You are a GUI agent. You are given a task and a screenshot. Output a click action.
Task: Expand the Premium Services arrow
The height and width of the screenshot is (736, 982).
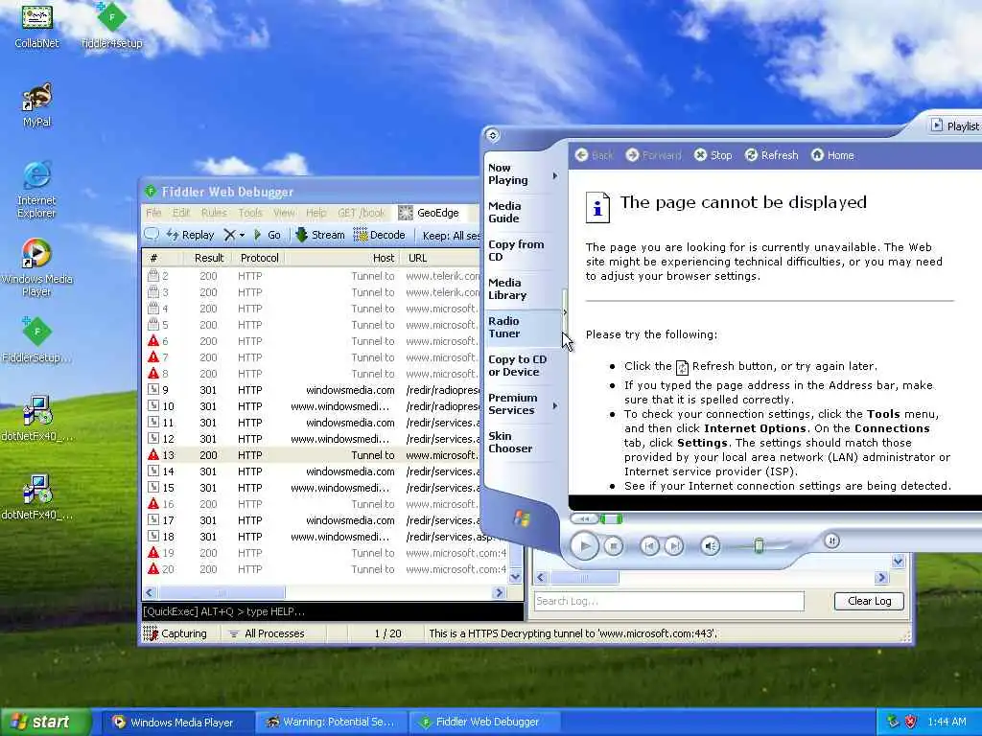(555, 406)
